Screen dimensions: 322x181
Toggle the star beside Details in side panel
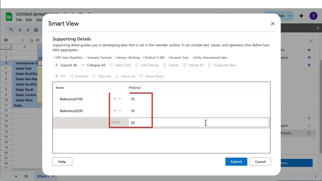click(x=309, y=133)
